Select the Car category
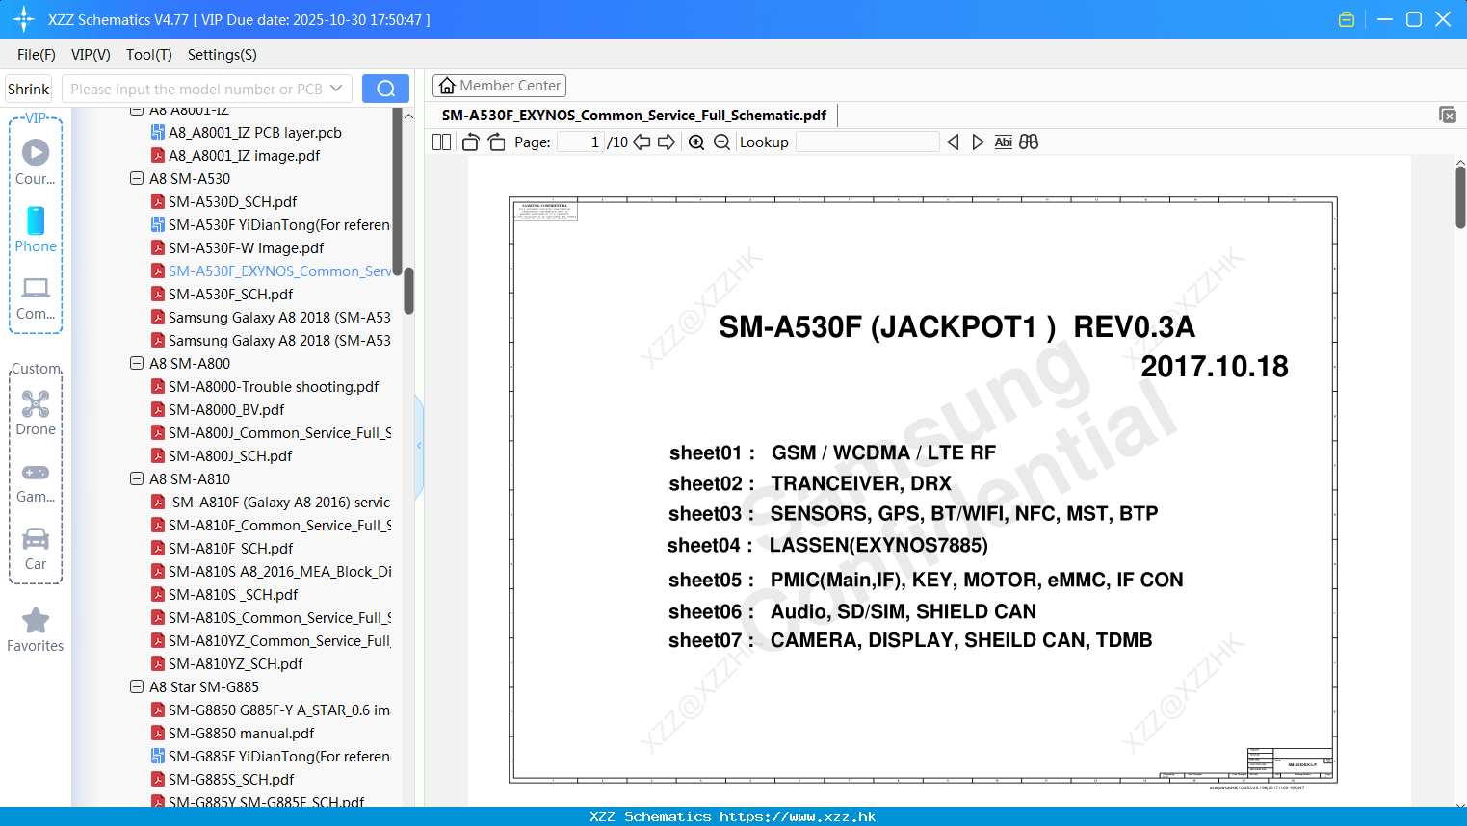 pos(36,549)
